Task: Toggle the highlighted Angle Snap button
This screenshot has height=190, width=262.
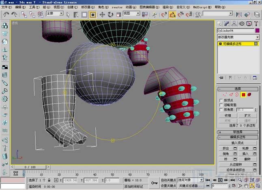Action: (x=172, y=15)
